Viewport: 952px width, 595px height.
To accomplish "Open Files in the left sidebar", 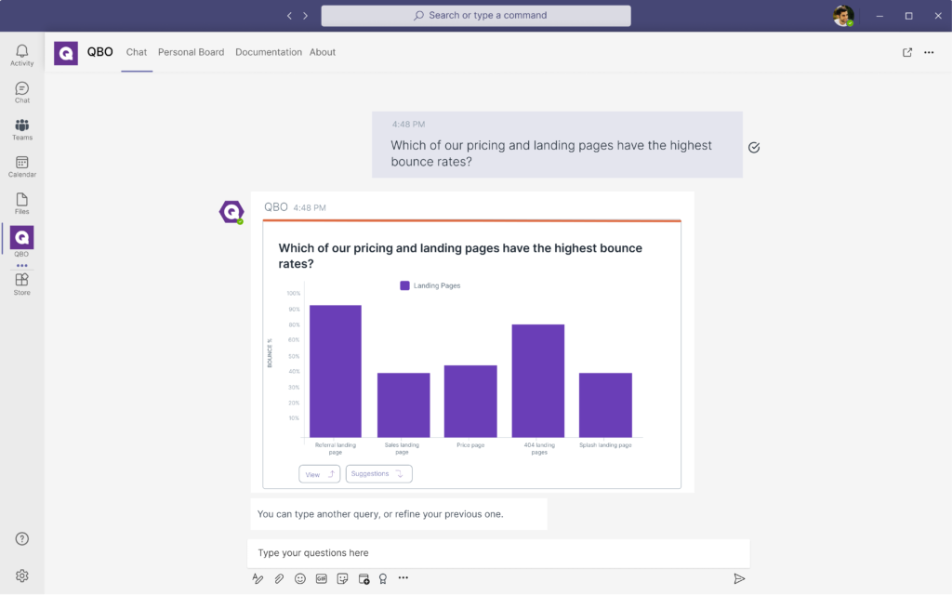I will (21, 203).
